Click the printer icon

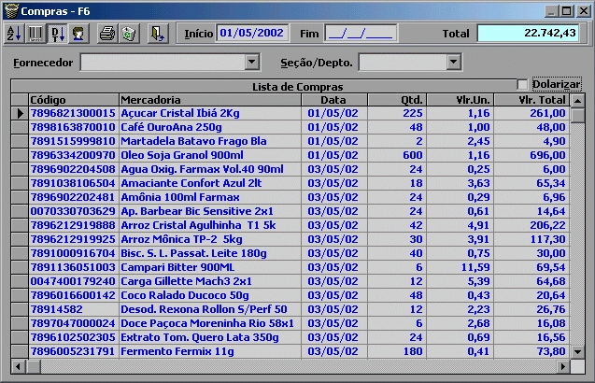coord(107,34)
